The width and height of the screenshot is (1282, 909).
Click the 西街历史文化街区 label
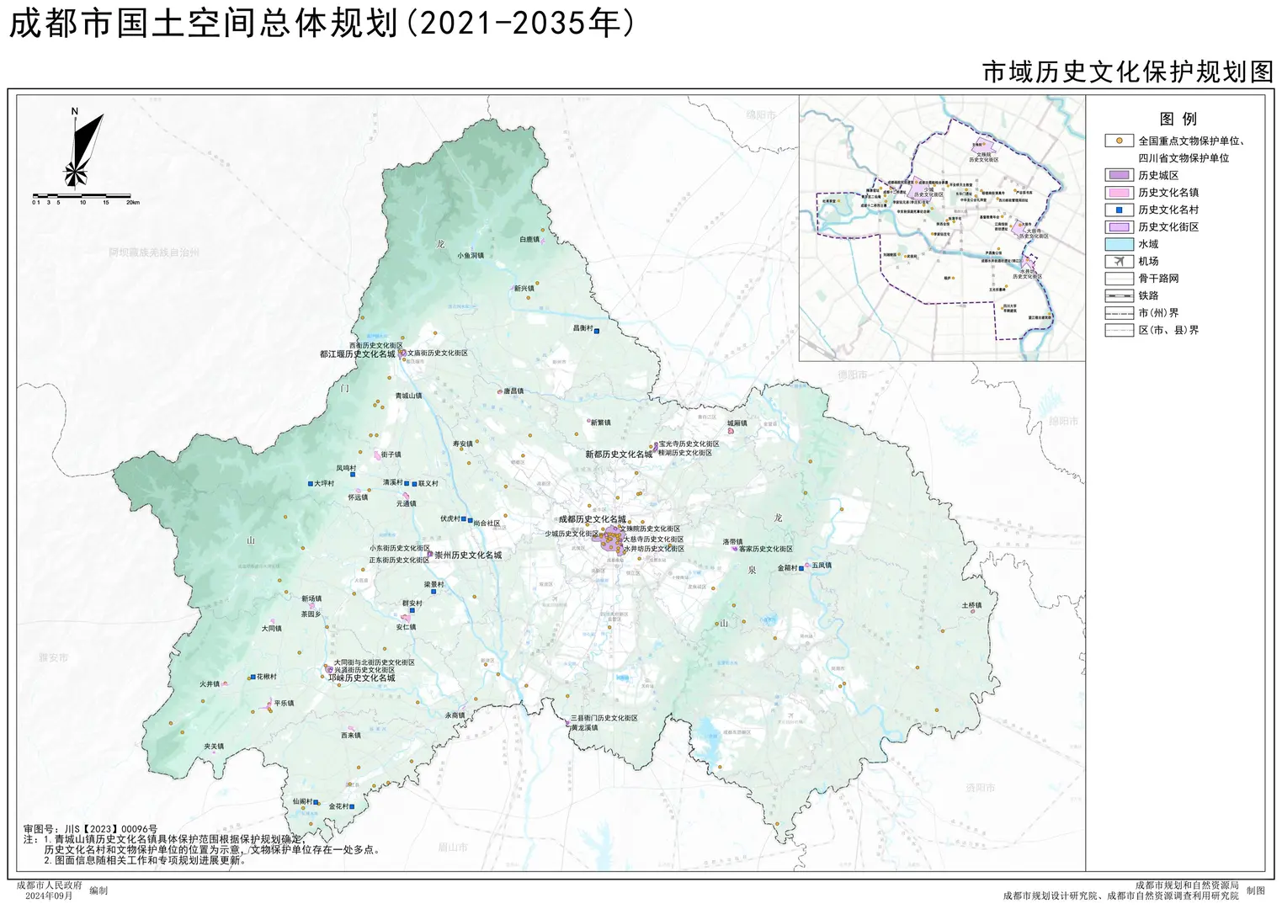click(376, 345)
